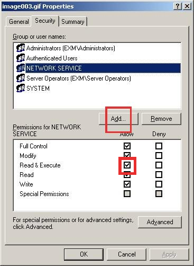Select Authenticated Users in the list

coord(52,58)
